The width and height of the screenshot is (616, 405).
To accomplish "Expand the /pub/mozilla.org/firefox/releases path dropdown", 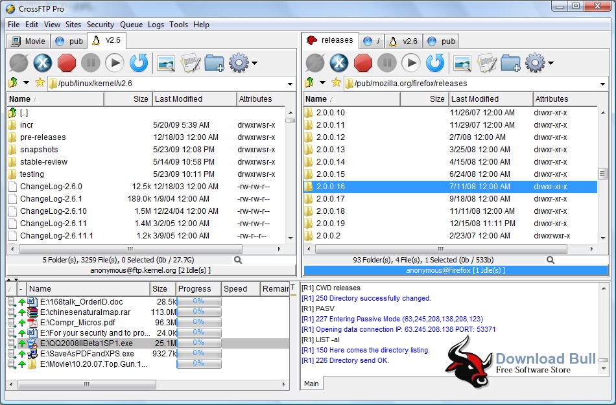I will point(602,84).
